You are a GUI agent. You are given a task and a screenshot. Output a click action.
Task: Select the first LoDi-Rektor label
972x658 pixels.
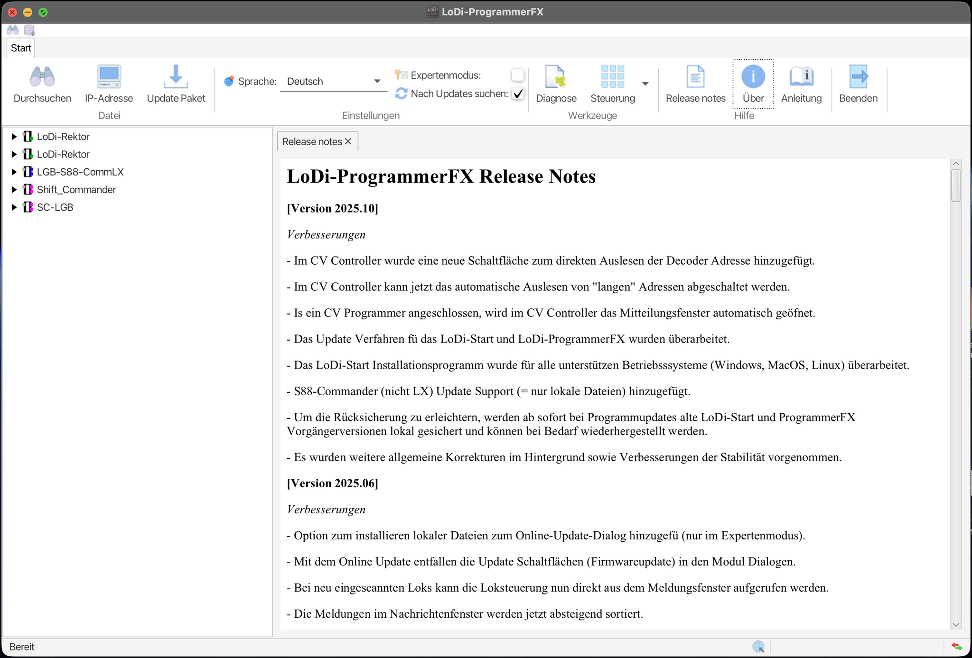[x=63, y=137]
